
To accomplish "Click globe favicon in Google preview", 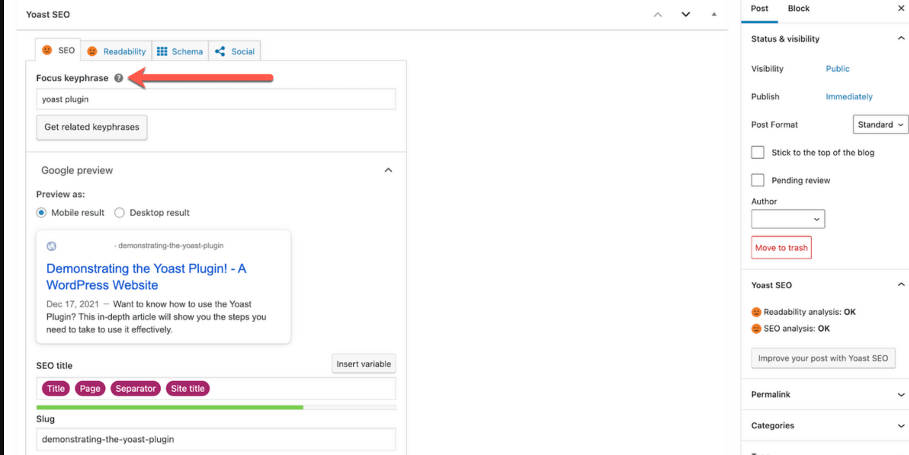I will [51, 246].
